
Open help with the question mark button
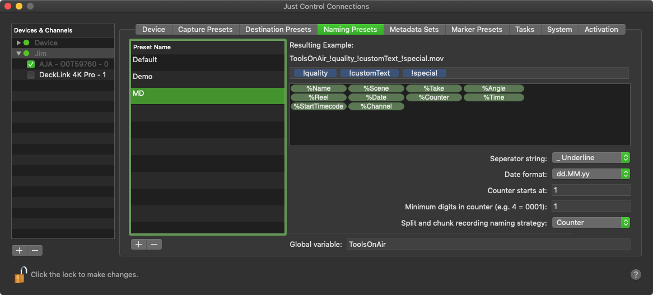coord(636,274)
